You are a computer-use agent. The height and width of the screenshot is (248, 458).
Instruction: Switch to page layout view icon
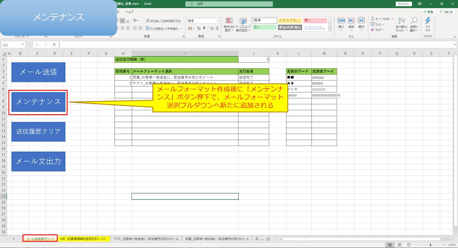[x=399, y=245]
